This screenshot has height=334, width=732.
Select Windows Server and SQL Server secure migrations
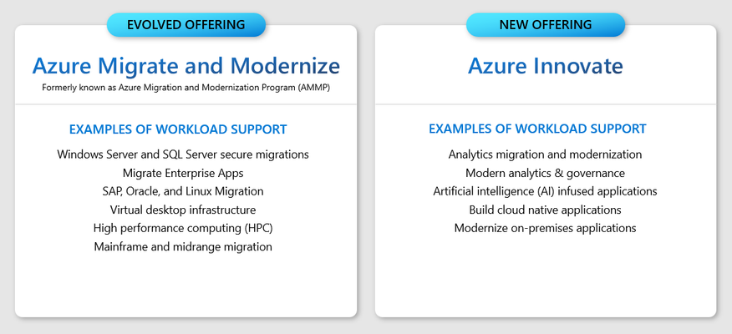183,154
